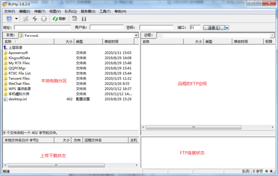The width and height of the screenshot is (278, 176).
Task: Expand the connect button dropdown arrow
Action: tap(227, 28)
